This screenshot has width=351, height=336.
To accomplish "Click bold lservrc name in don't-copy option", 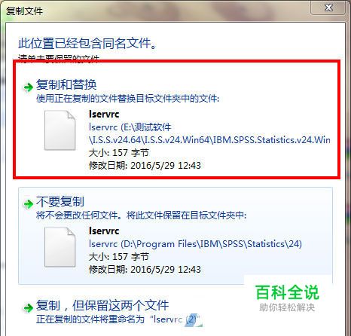I will 104,231.
